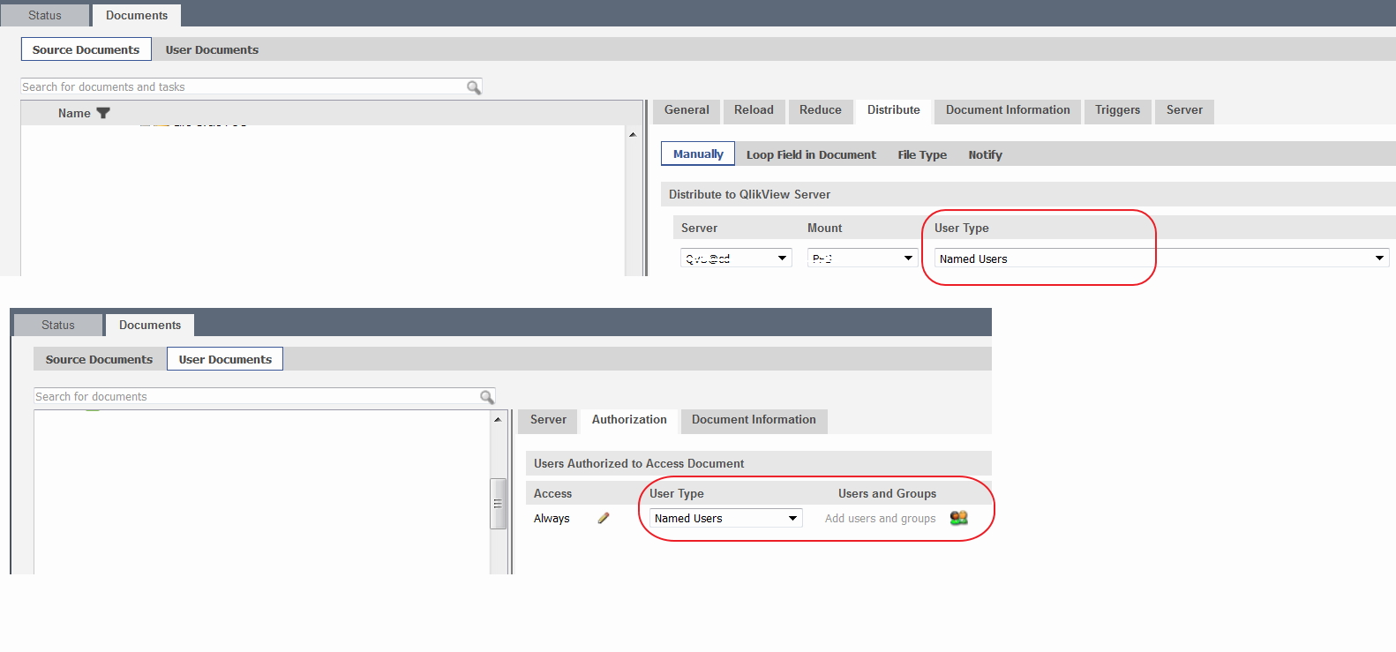Click the scrollbar thumb in the lower document list
Image resolution: width=1396 pixels, height=652 pixels.
tap(498, 504)
